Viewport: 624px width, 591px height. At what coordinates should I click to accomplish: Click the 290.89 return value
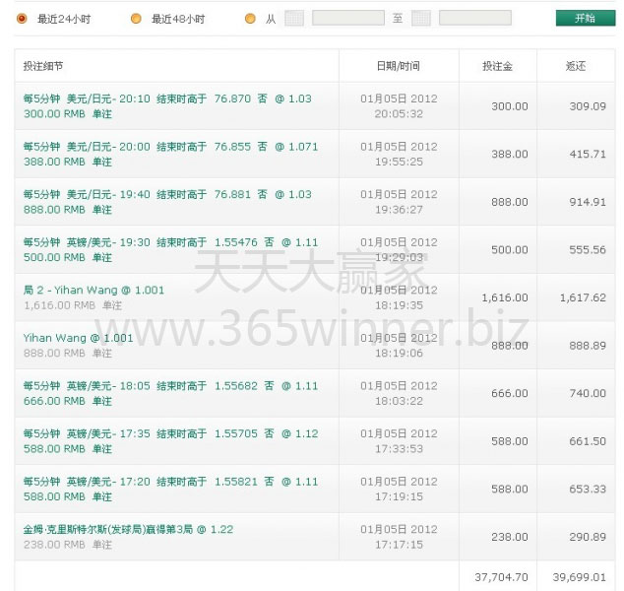click(588, 537)
